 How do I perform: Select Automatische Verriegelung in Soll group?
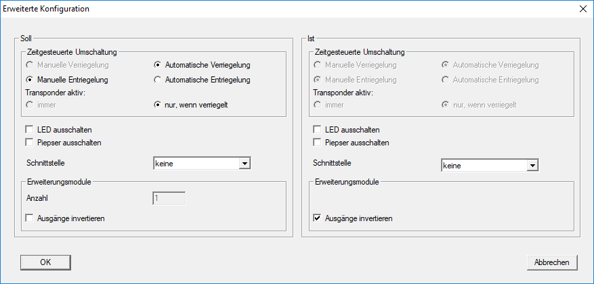(158, 65)
